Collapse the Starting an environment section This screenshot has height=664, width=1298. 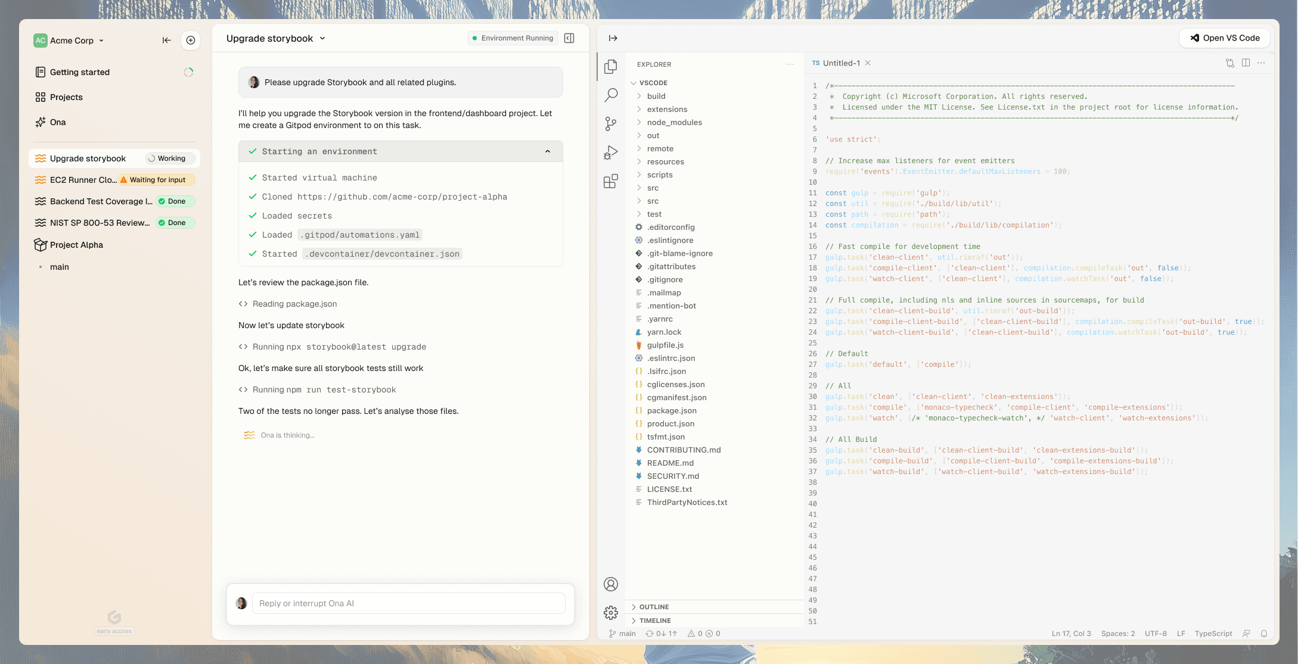548,151
